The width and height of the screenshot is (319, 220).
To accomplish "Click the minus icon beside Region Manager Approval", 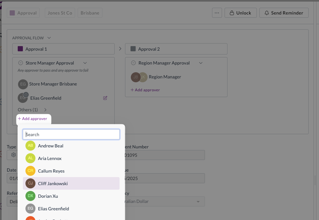I will click(x=133, y=63).
